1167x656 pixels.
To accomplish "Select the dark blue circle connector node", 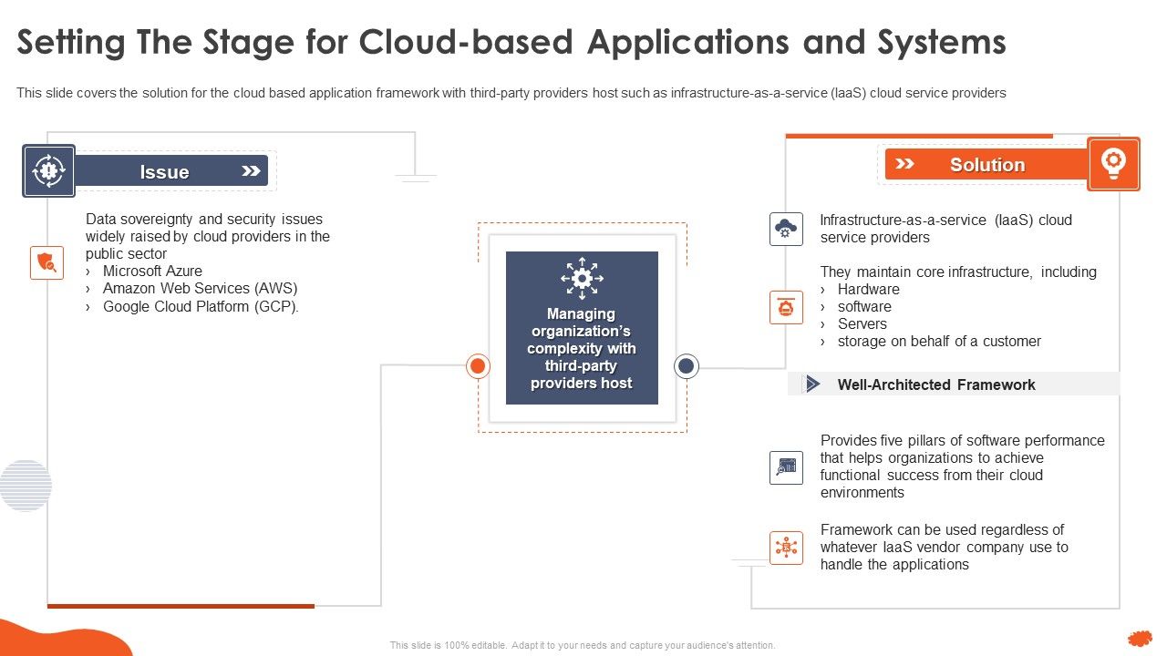I will click(x=686, y=366).
